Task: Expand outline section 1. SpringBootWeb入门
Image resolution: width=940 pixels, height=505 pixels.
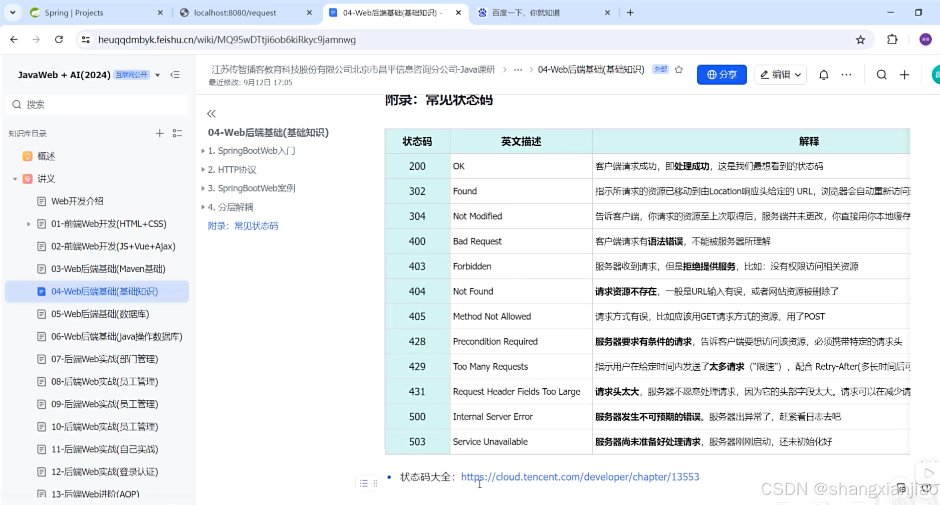Action: pyautogui.click(x=203, y=151)
